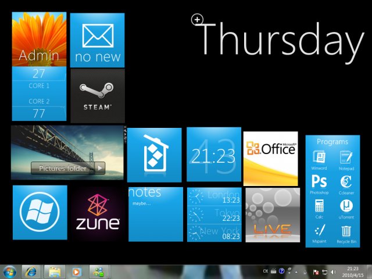The width and height of the screenshot is (372, 279).
Task: Open Photoshop from Programs panel
Action: click(x=319, y=185)
